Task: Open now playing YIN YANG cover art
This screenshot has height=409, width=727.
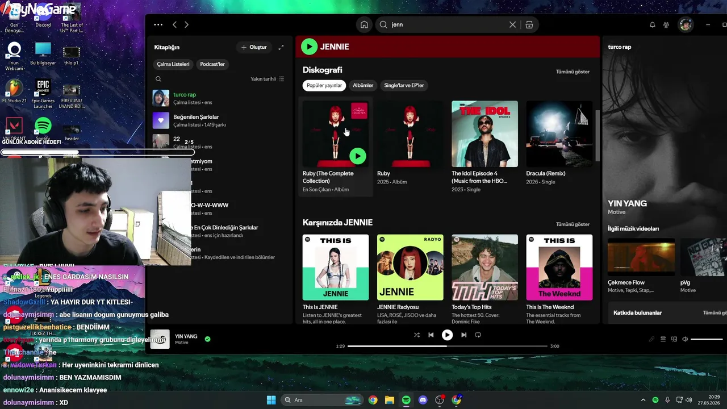Action: (160, 339)
